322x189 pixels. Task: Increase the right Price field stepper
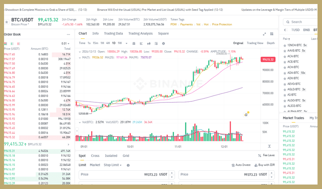pos(271,172)
